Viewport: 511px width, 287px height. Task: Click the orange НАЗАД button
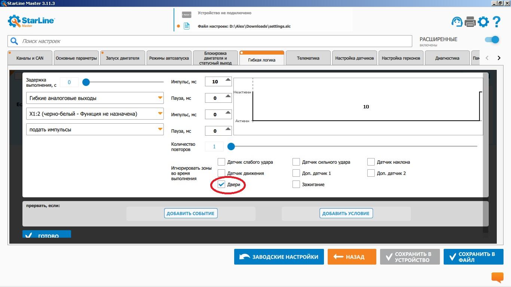[352, 257]
